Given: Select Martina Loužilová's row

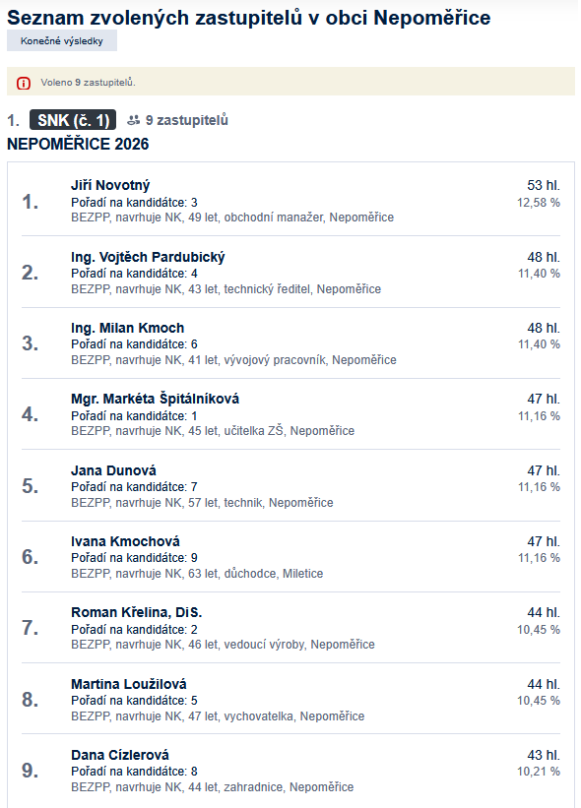Looking at the screenshot, I should tap(290, 700).
